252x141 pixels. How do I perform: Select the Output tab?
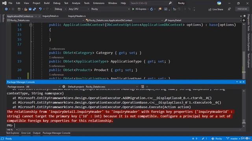point(37,133)
